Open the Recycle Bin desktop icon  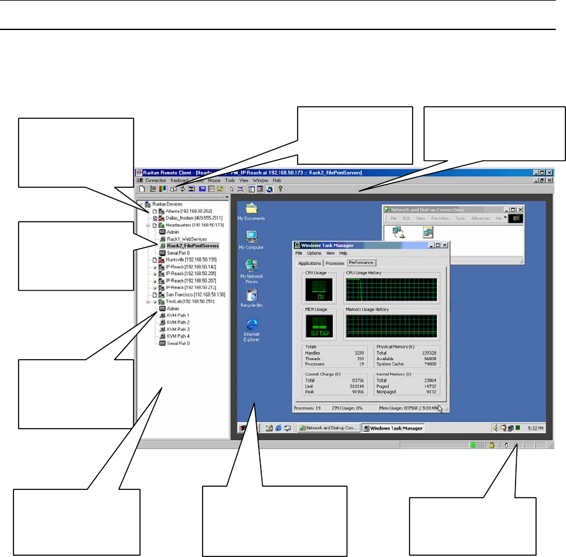point(251,298)
